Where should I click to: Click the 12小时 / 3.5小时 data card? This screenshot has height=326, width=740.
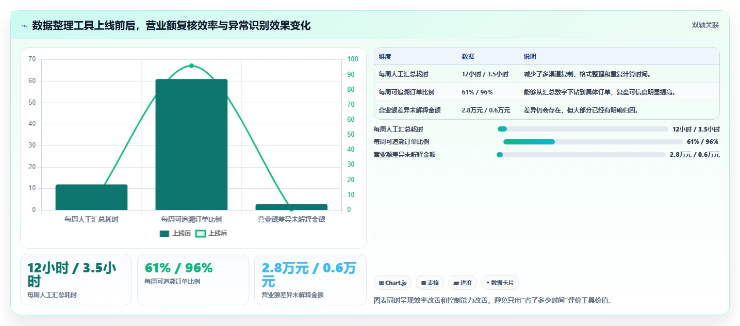coord(76,280)
